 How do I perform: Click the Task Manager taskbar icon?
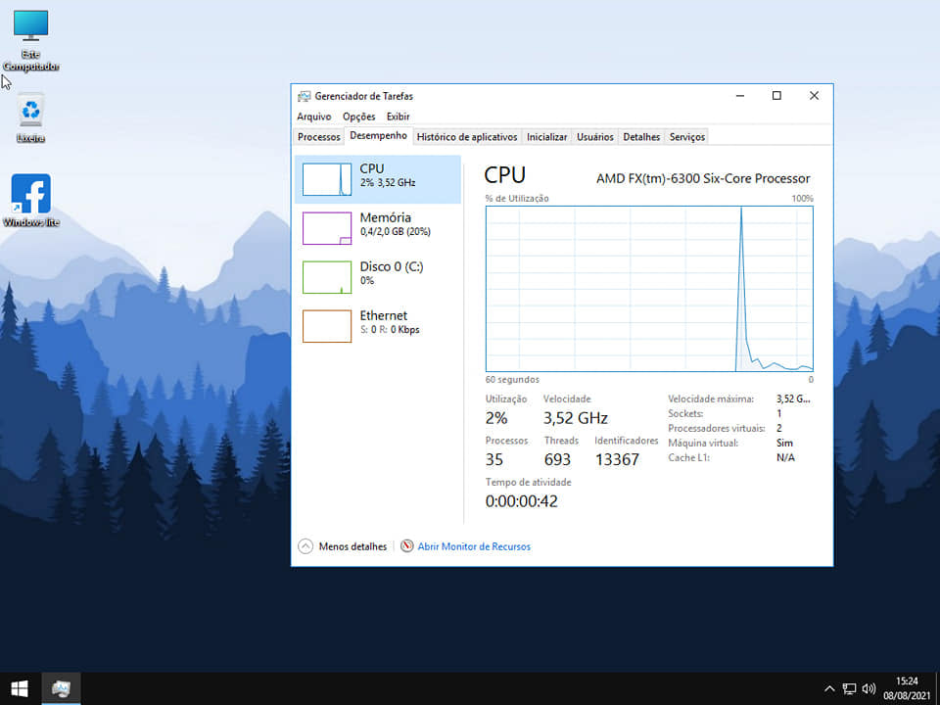(x=61, y=688)
